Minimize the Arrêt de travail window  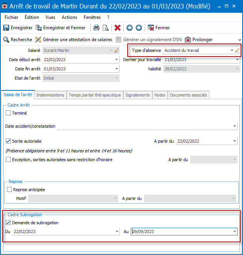219,7
